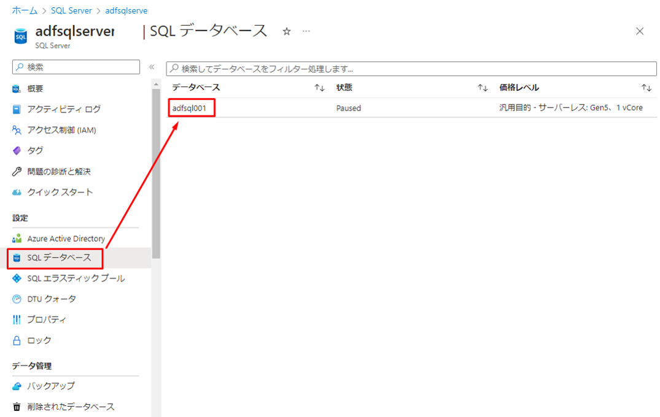Image resolution: width=660 pixels, height=417 pixels.
Task: Click the SQL データベース sidebar icon
Action: [17, 258]
